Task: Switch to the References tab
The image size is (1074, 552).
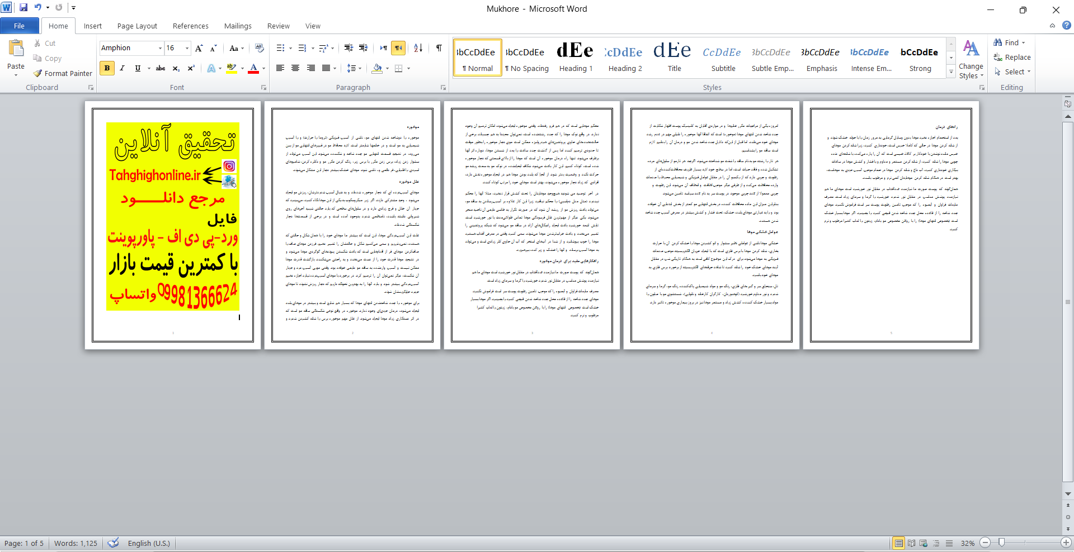Action: point(190,26)
